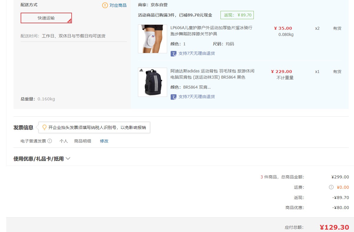Click the 商家：京东自营 merchant label
The image size is (354, 232).
point(153,5)
